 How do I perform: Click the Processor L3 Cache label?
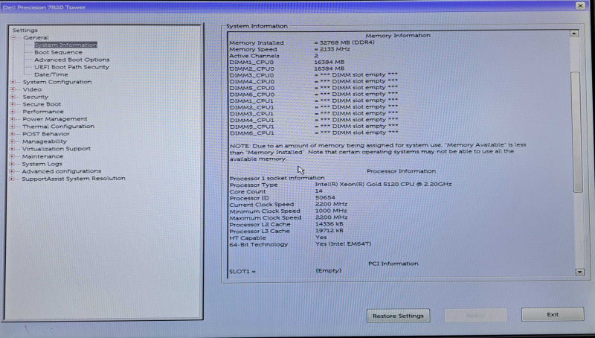point(260,231)
